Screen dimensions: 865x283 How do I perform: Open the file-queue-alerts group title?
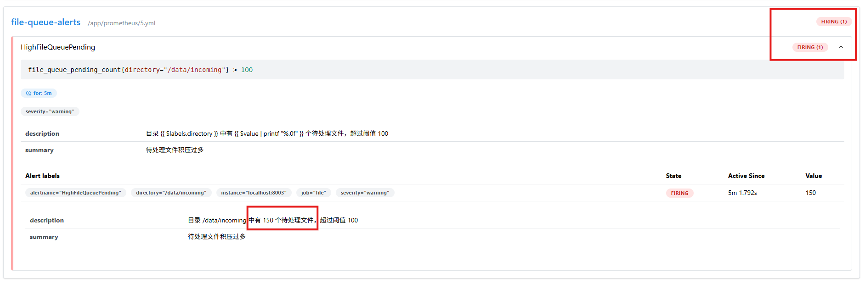[x=45, y=22]
